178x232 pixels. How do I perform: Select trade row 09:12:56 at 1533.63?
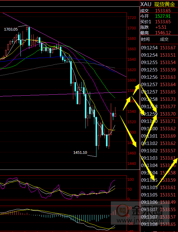click(158, 77)
